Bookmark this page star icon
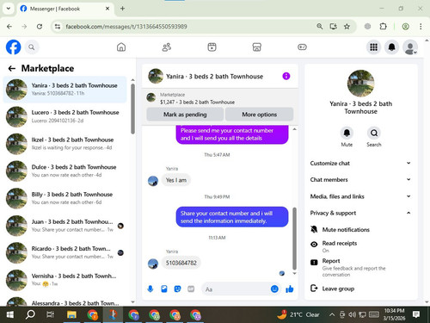The width and height of the screenshot is (430, 323). point(347,27)
